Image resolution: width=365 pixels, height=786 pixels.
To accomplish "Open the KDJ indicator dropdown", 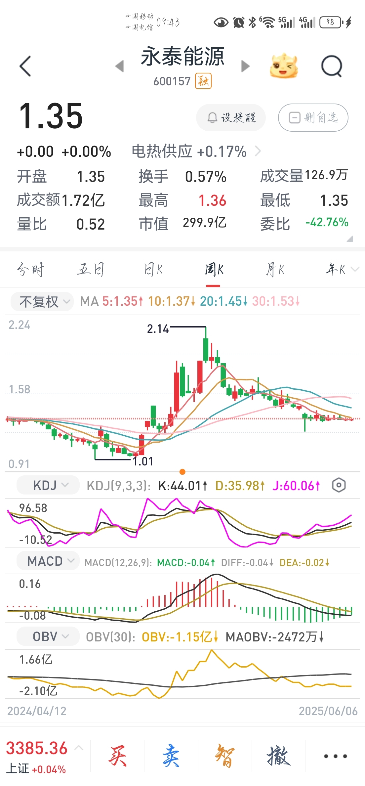I will (x=48, y=485).
